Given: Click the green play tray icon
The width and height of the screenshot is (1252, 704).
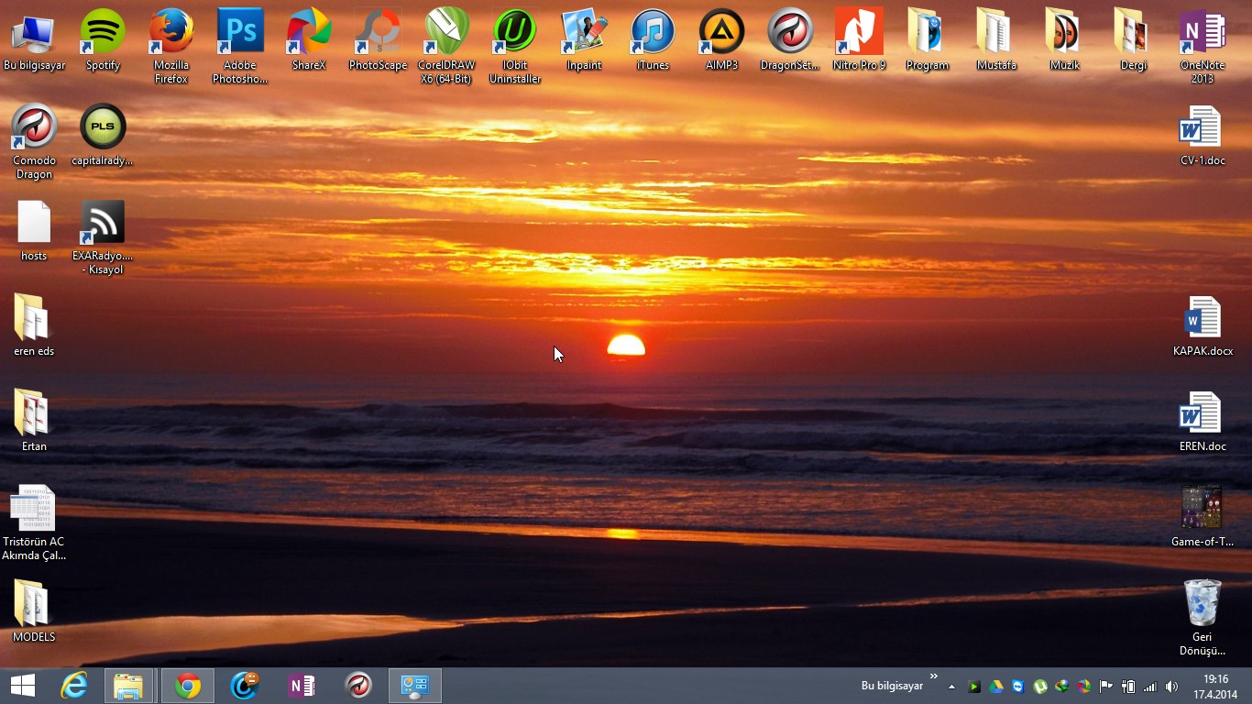Looking at the screenshot, I should click(x=974, y=687).
